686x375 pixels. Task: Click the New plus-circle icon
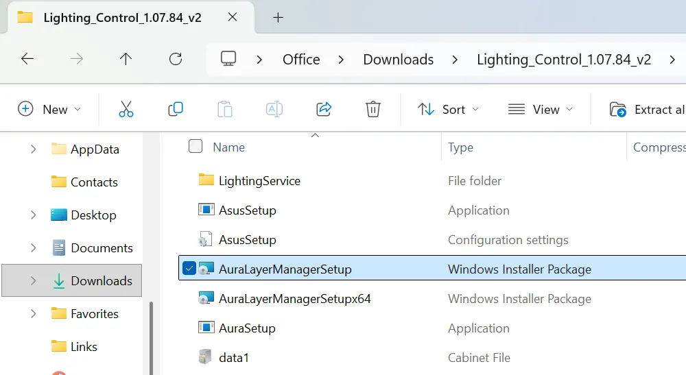point(25,109)
